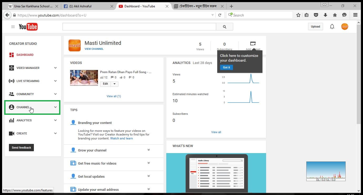Click the Analytics bar chart icon
Screen dimensions: 363x195
click(12, 120)
